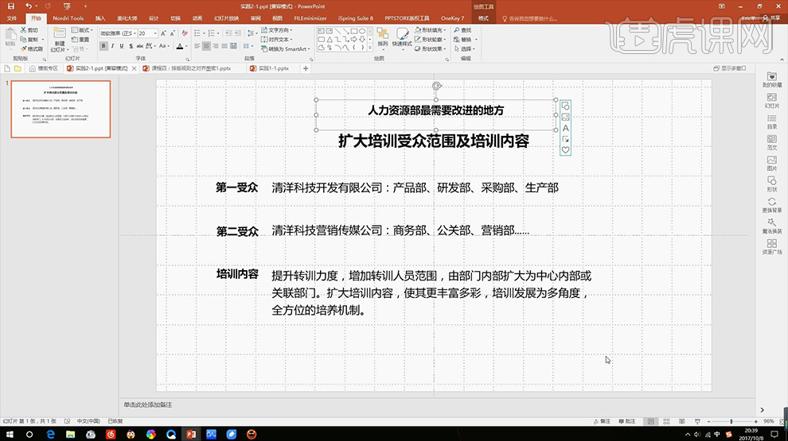This screenshot has height=441, width=788.
Task: Open the 文件 File menu
Action: pyautogui.click(x=12, y=18)
